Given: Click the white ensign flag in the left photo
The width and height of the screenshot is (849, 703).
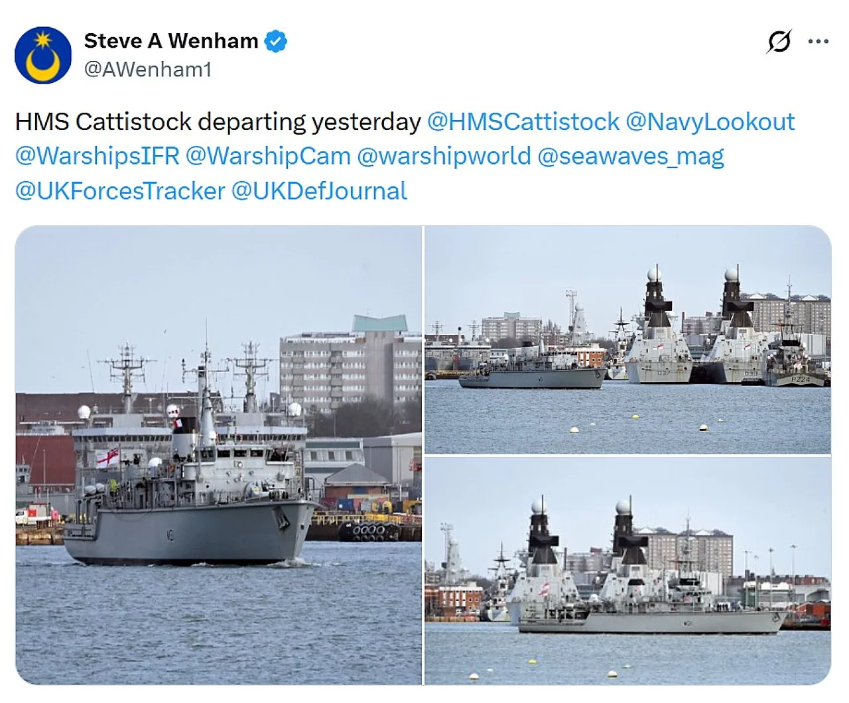Looking at the screenshot, I should click(108, 457).
